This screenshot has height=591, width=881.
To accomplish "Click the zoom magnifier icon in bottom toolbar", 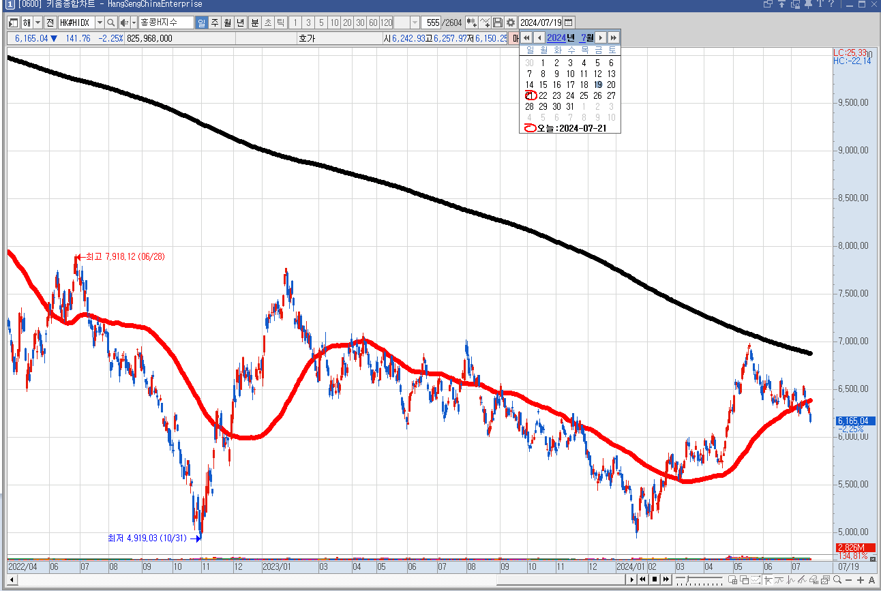I will pos(837,579).
